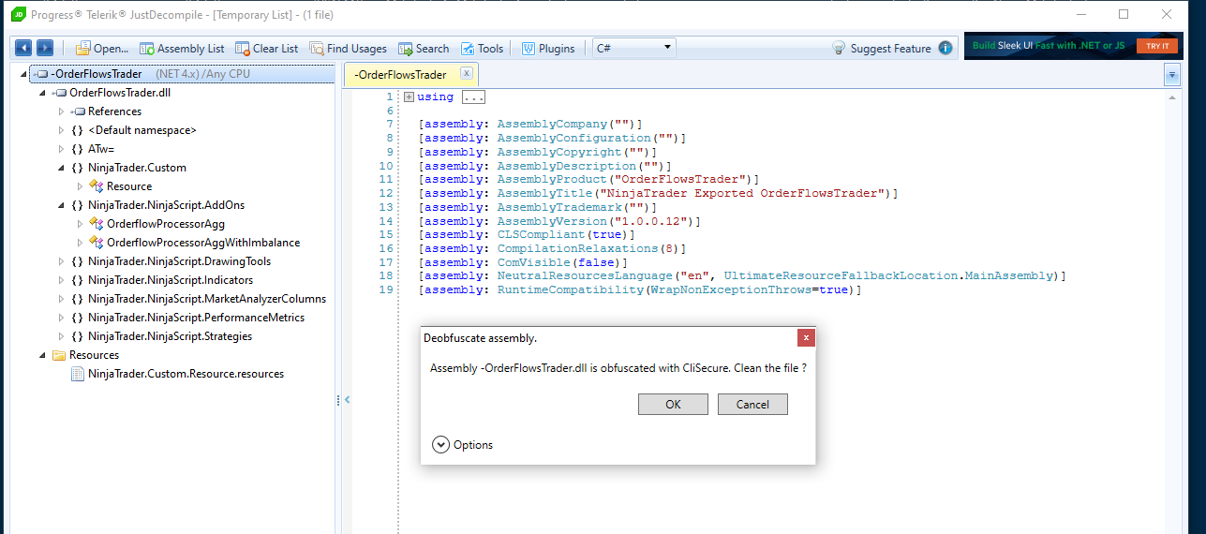Select the OrderFlowsTrader.dll module
This screenshot has height=534, width=1206.
120,93
